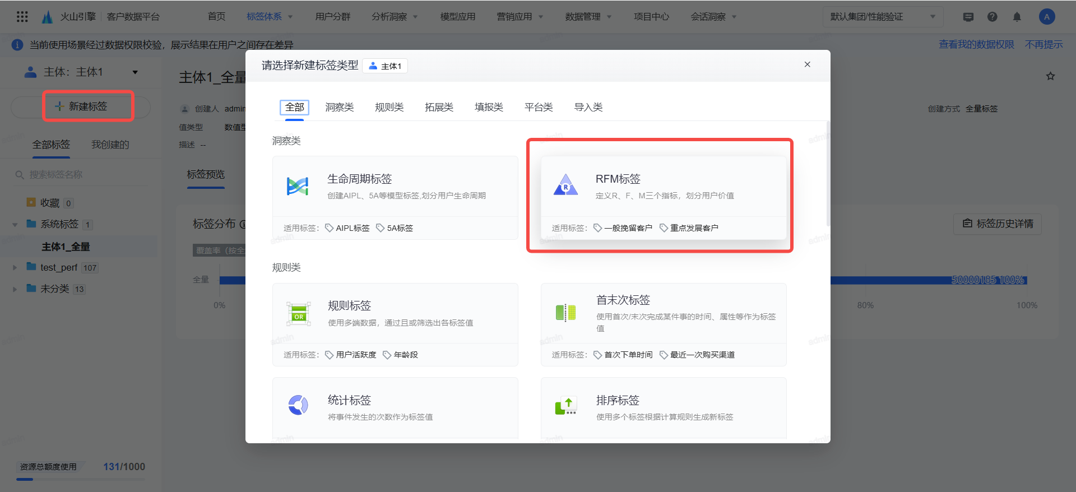Choose the RFM标签 card
This screenshot has height=492, width=1076.
(664, 198)
